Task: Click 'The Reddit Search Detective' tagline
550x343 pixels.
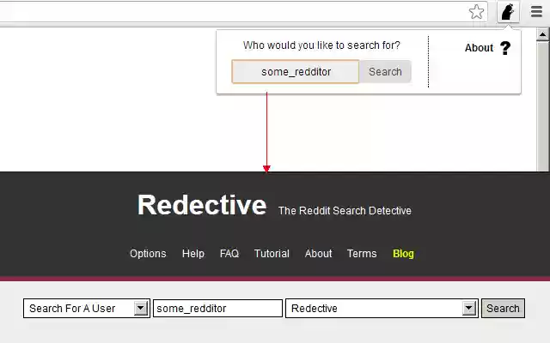Action: 345,211
